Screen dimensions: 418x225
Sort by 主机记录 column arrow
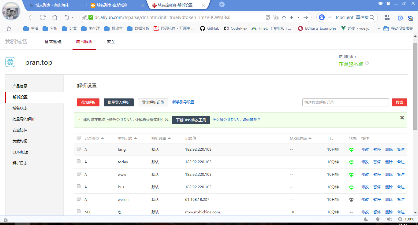tap(136, 138)
